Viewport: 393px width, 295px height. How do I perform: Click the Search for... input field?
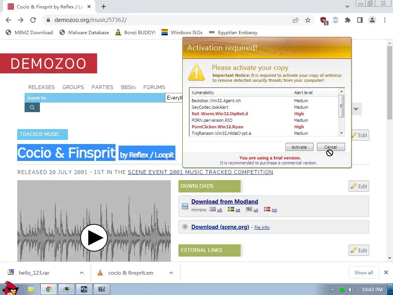coord(95,98)
